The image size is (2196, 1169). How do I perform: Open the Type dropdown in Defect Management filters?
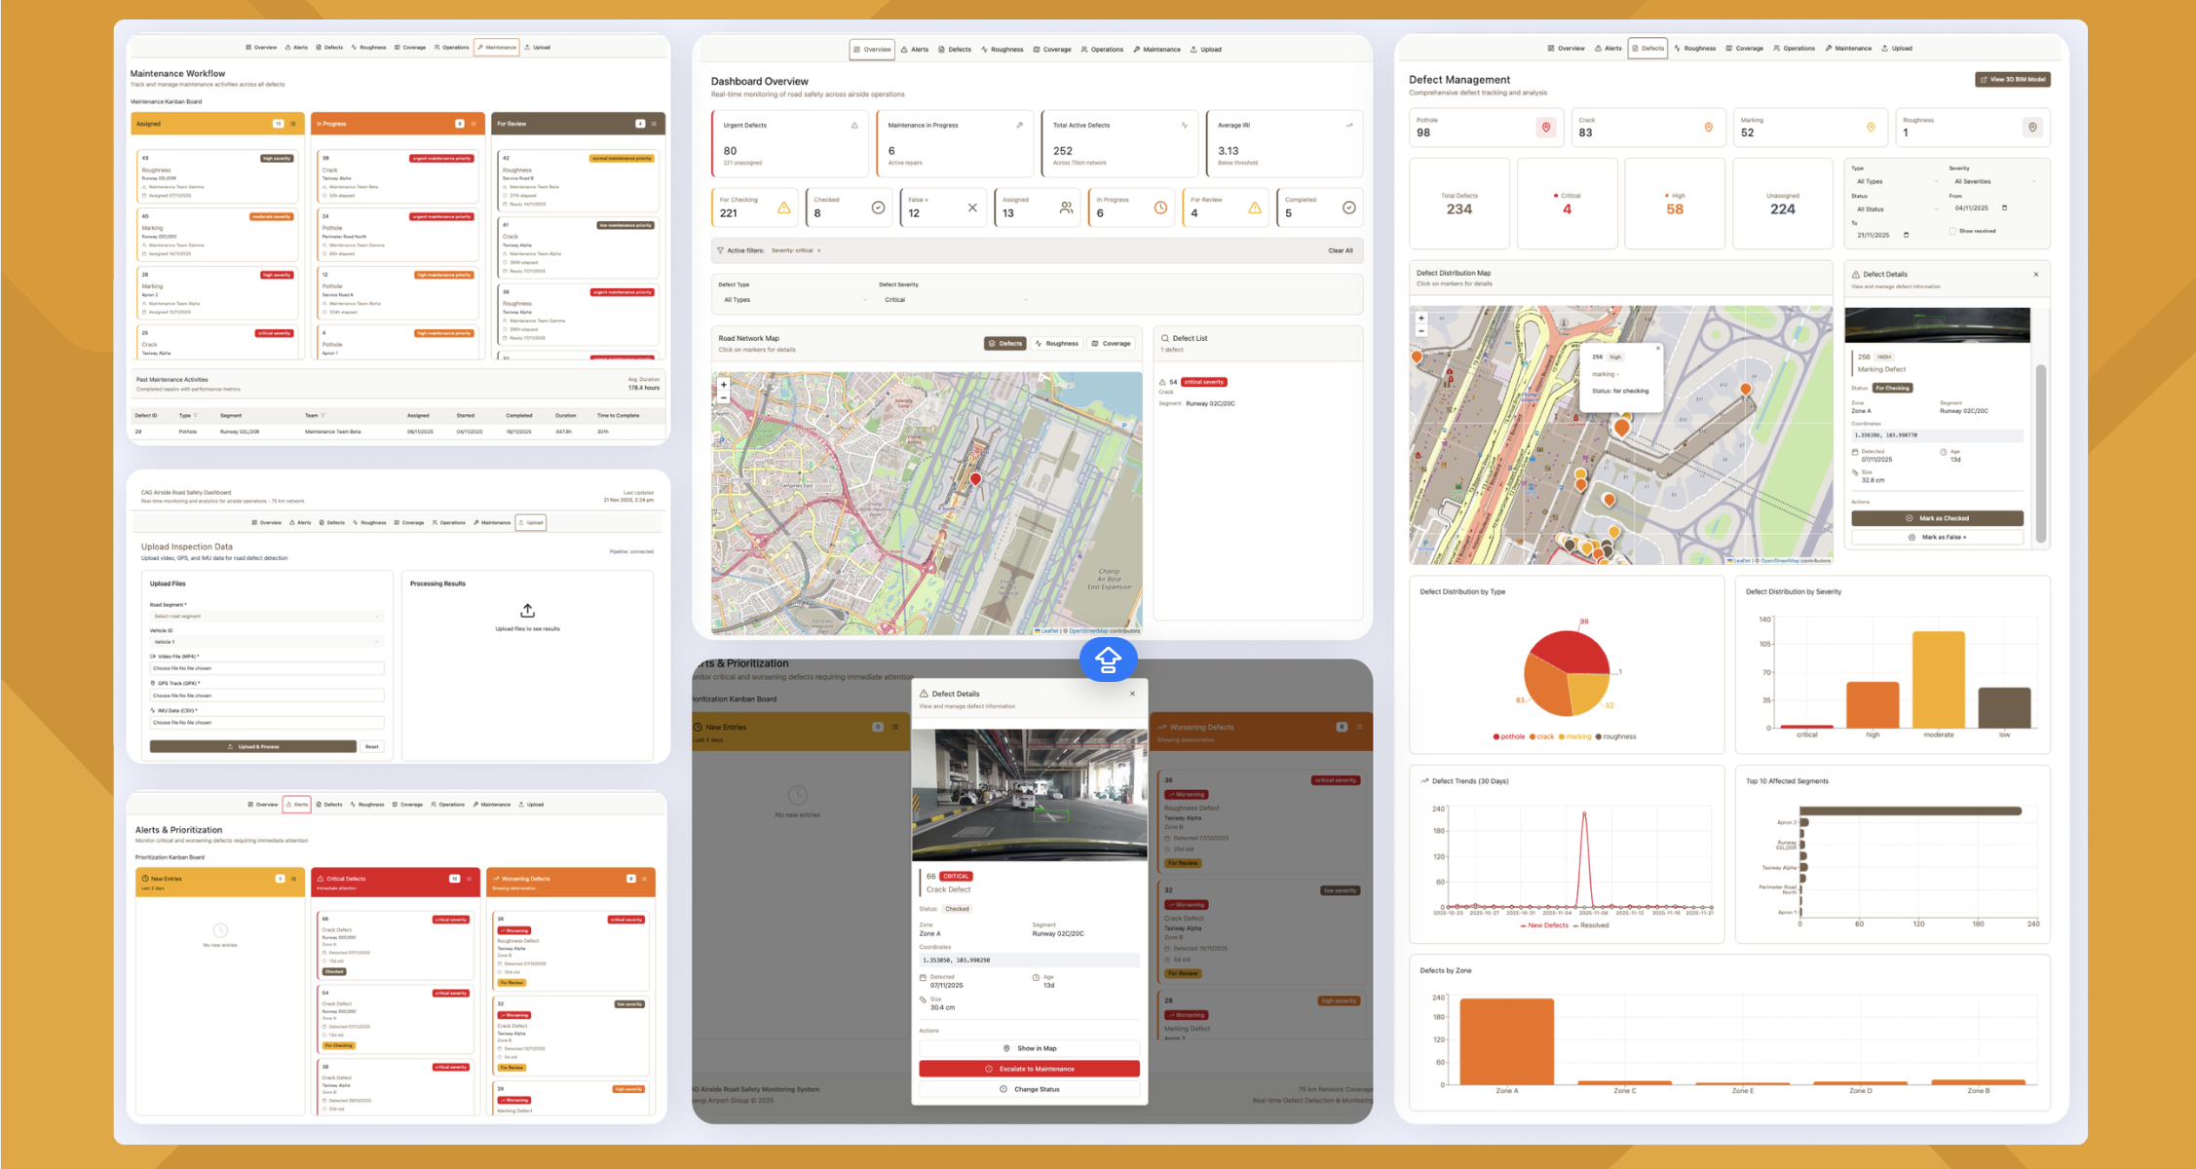pyautogui.click(x=1895, y=181)
